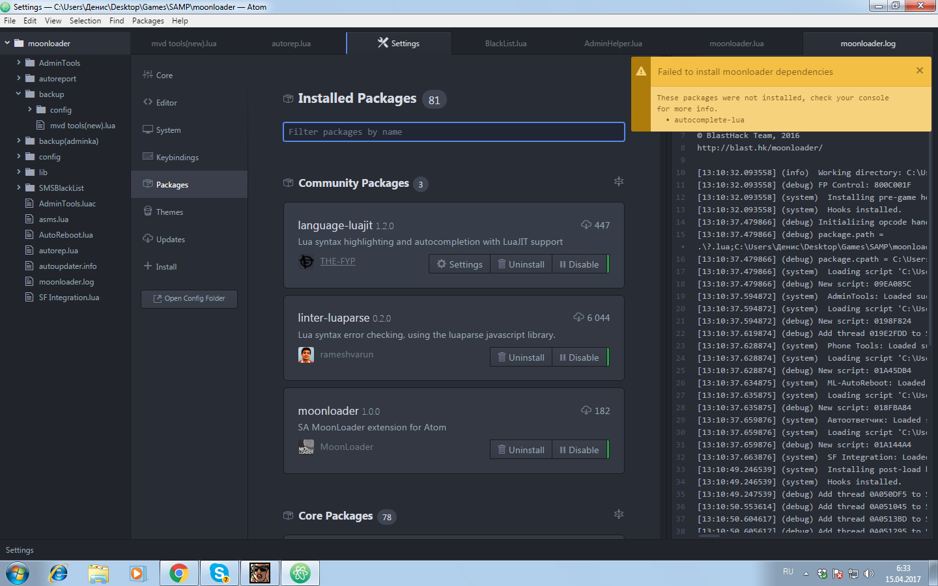938x586 pixels.
Task: Open the THE-FYP author link
Action: pos(337,261)
